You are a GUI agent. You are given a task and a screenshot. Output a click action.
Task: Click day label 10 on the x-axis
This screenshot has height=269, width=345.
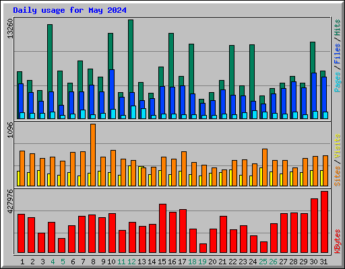(111, 262)
